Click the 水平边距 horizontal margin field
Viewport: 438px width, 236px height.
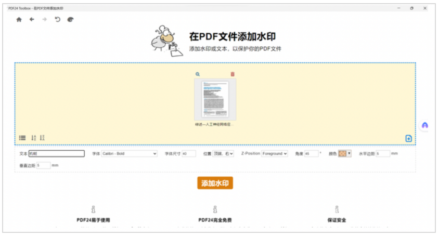click(x=383, y=154)
